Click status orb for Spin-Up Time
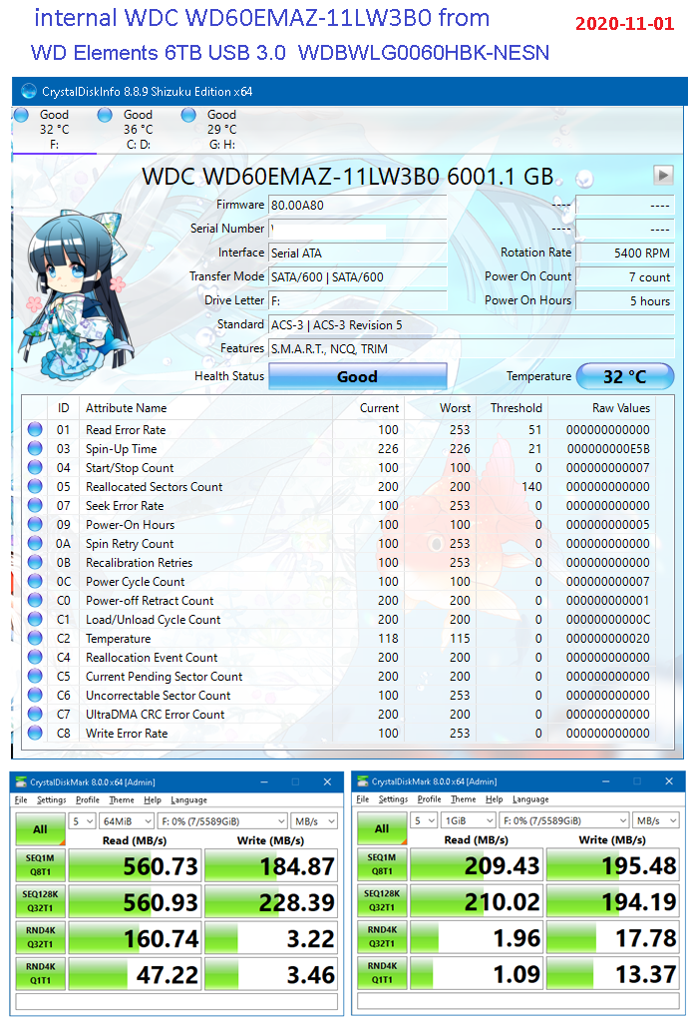The image size is (690, 1019). [35, 448]
